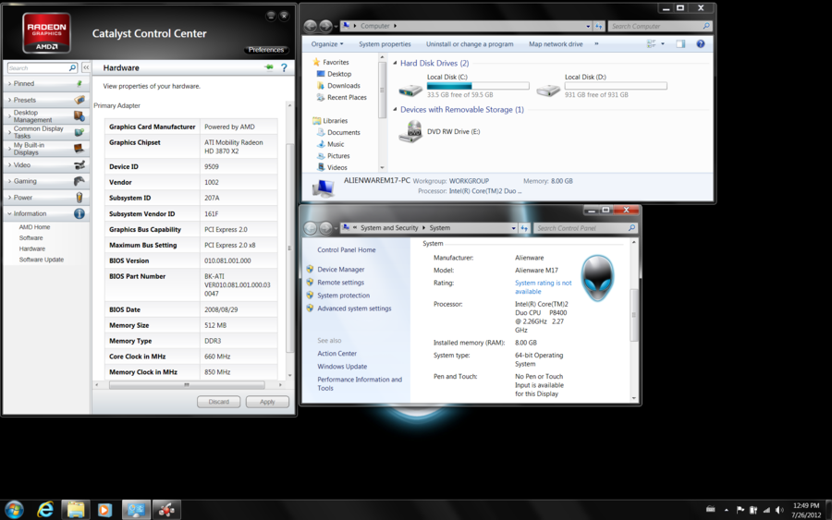Screen dimensions: 832x520
Task: Collapse the Hard Disk Drives group
Action: tap(395, 63)
